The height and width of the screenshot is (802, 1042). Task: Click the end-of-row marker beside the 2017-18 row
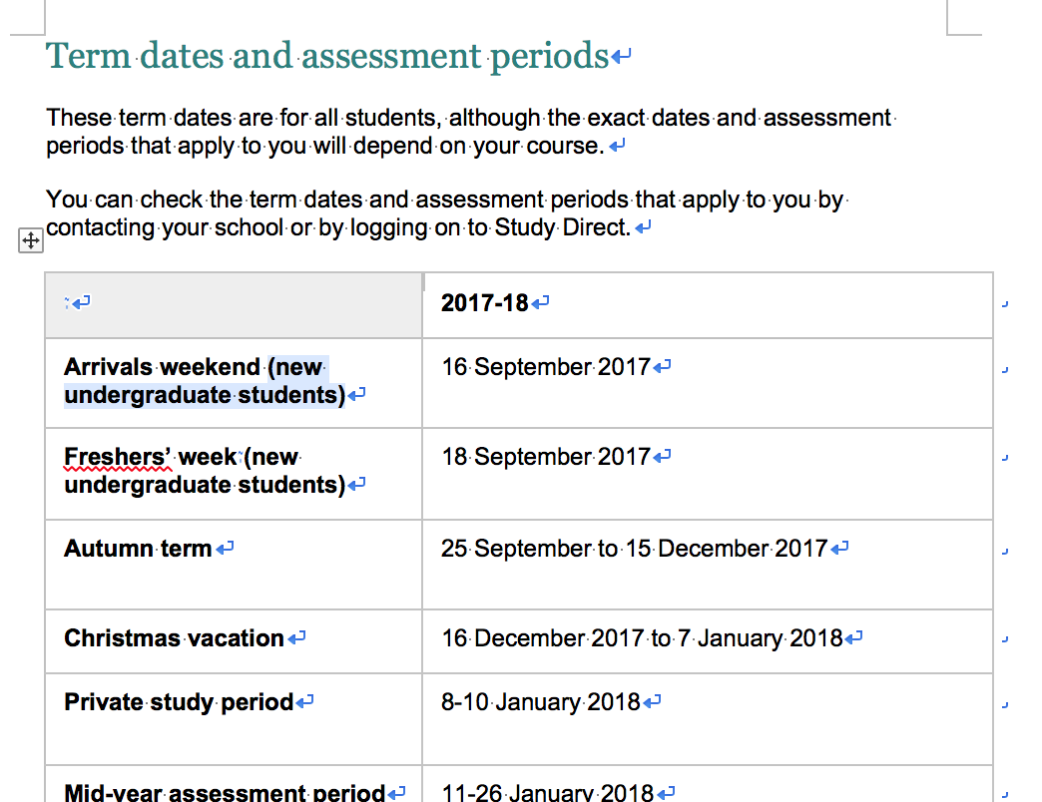point(1005,304)
